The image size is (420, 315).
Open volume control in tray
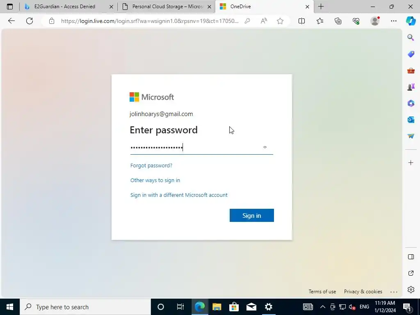[x=352, y=307]
